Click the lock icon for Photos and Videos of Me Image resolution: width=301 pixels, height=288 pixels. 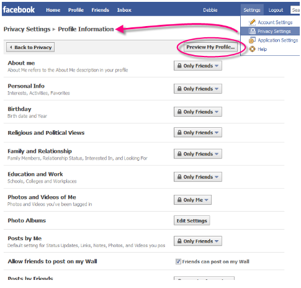click(179, 200)
